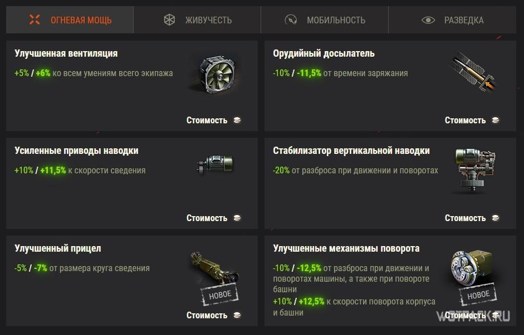Click the Улучшенные механизмы поворота heading

(x=346, y=248)
